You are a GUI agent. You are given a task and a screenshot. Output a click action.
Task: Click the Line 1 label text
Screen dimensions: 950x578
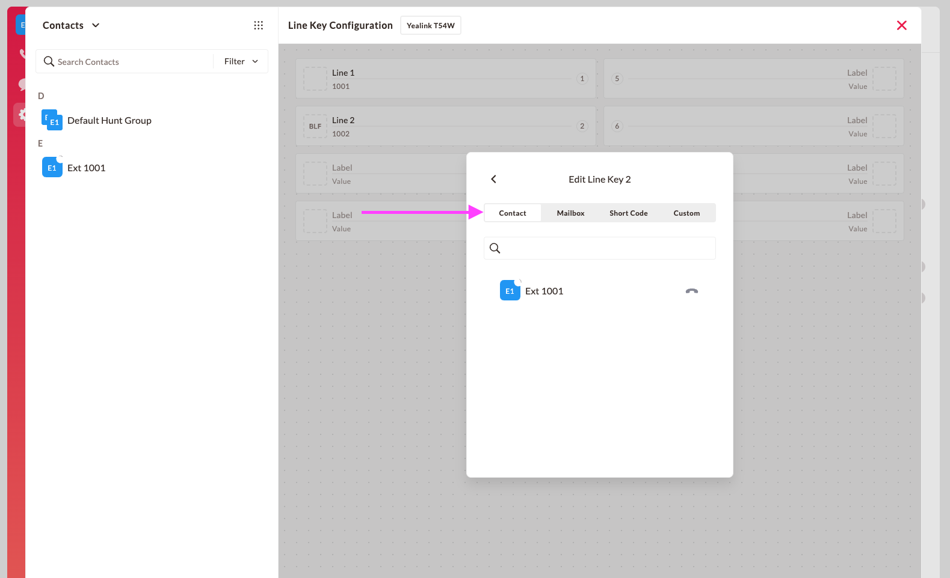[343, 73]
